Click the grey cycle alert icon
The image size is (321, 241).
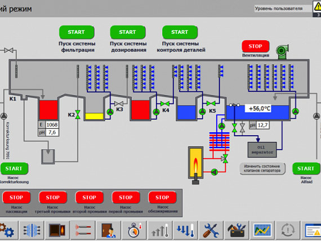(288, 230)
